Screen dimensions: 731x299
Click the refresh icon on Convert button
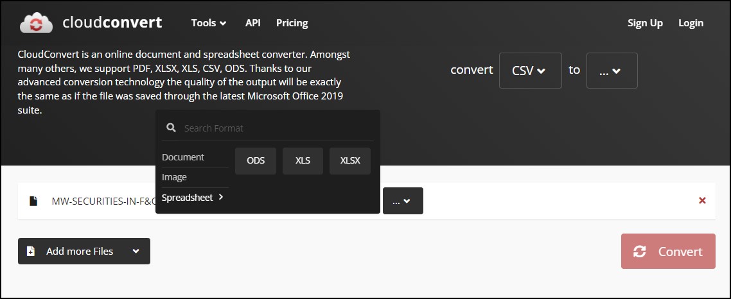[x=640, y=252]
